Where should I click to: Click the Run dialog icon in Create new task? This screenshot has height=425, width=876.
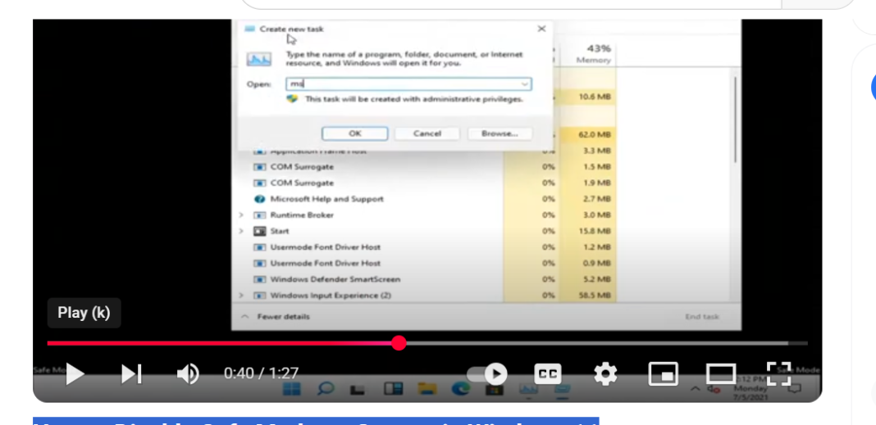(x=259, y=59)
